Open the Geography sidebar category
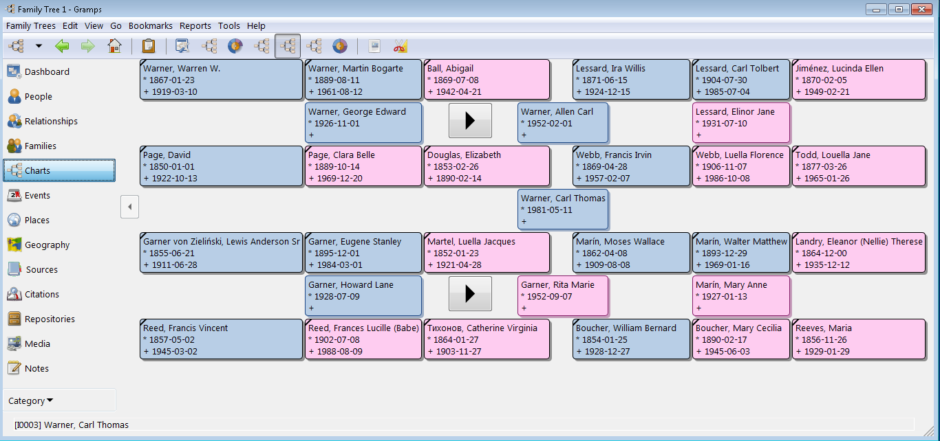Image resolution: width=940 pixels, height=441 pixels. pyautogui.click(x=59, y=245)
